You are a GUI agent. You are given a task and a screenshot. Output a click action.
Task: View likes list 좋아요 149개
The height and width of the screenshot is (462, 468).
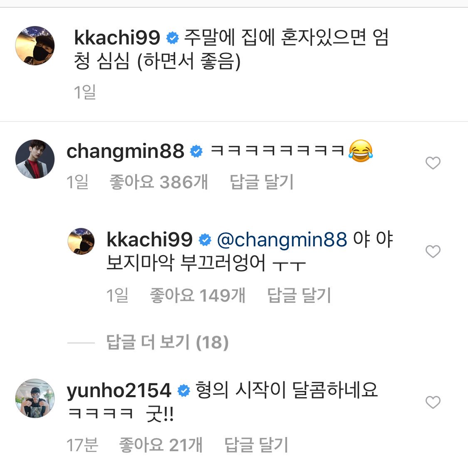tap(198, 295)
